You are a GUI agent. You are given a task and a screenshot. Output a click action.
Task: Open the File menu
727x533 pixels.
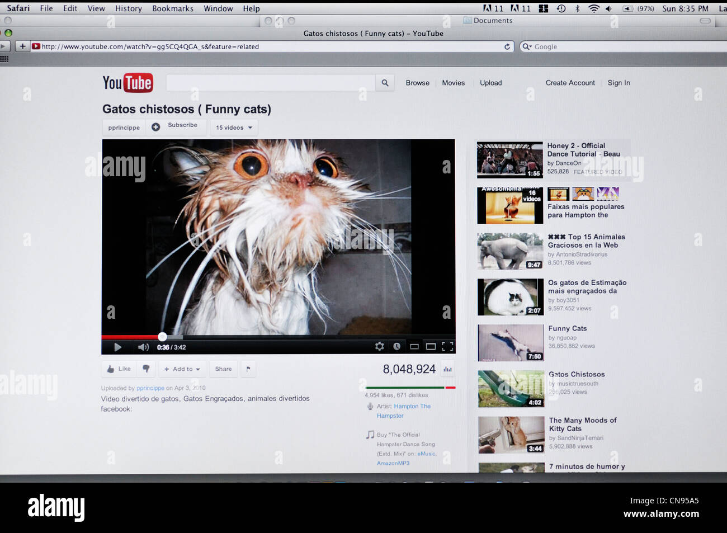tap(46, 8)
